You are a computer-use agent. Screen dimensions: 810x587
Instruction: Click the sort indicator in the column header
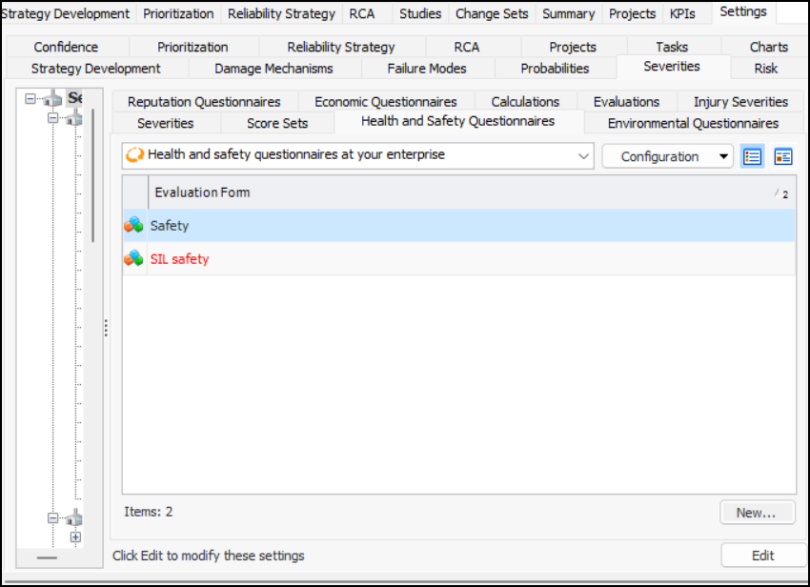tap(783, 193)
